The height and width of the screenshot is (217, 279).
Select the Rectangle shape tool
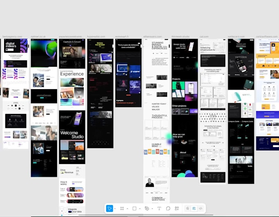[134, 208]
